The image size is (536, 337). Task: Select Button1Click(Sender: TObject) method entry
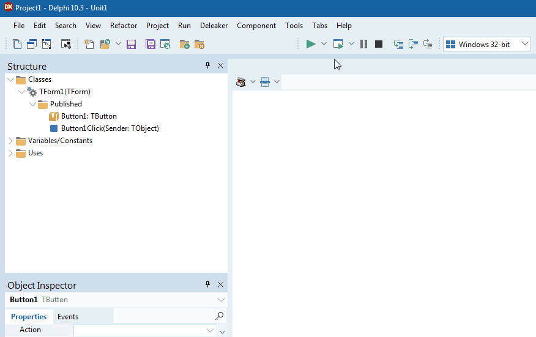[x=110, y=128]
